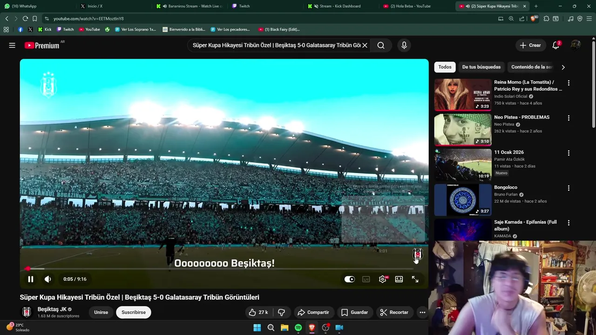This screenshot has height=335, width=596.
Task: Toggle autoplay switch in the player
Action: point(350,279)
